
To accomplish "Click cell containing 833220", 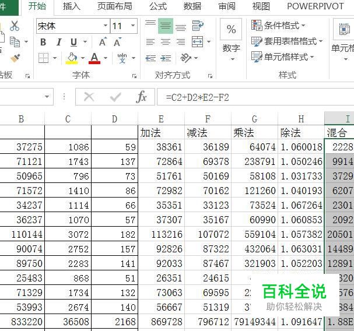I will 22,322.
